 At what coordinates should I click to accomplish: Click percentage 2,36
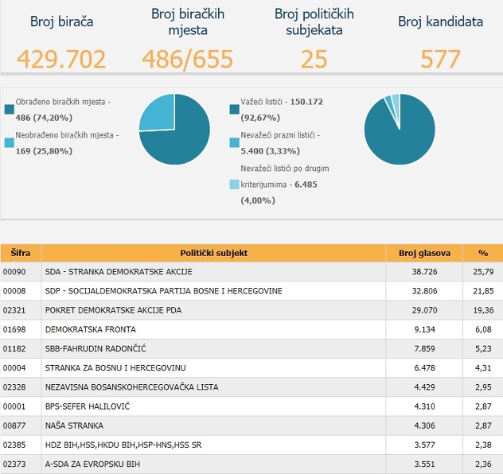click(x=483, y=464)
